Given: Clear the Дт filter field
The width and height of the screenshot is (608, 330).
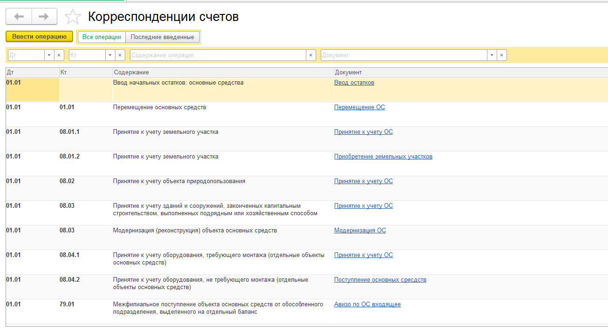Looking at the screenshot, I should pos(59,55).
